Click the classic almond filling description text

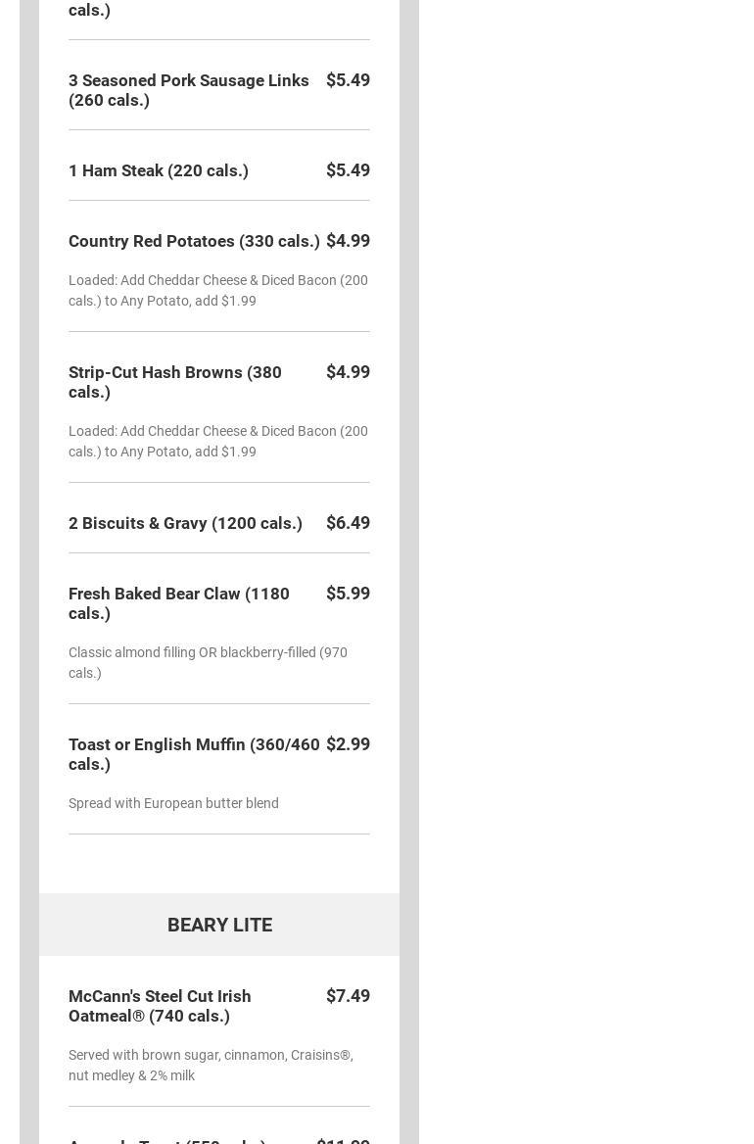pyautogui.click(x=208, y=662)
